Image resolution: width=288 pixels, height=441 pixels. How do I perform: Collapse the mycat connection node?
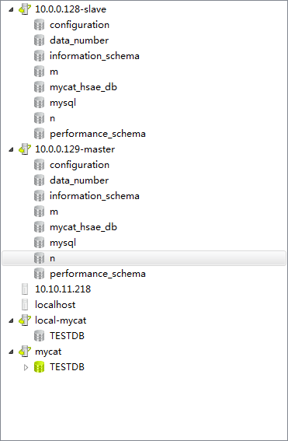(11, 352)
